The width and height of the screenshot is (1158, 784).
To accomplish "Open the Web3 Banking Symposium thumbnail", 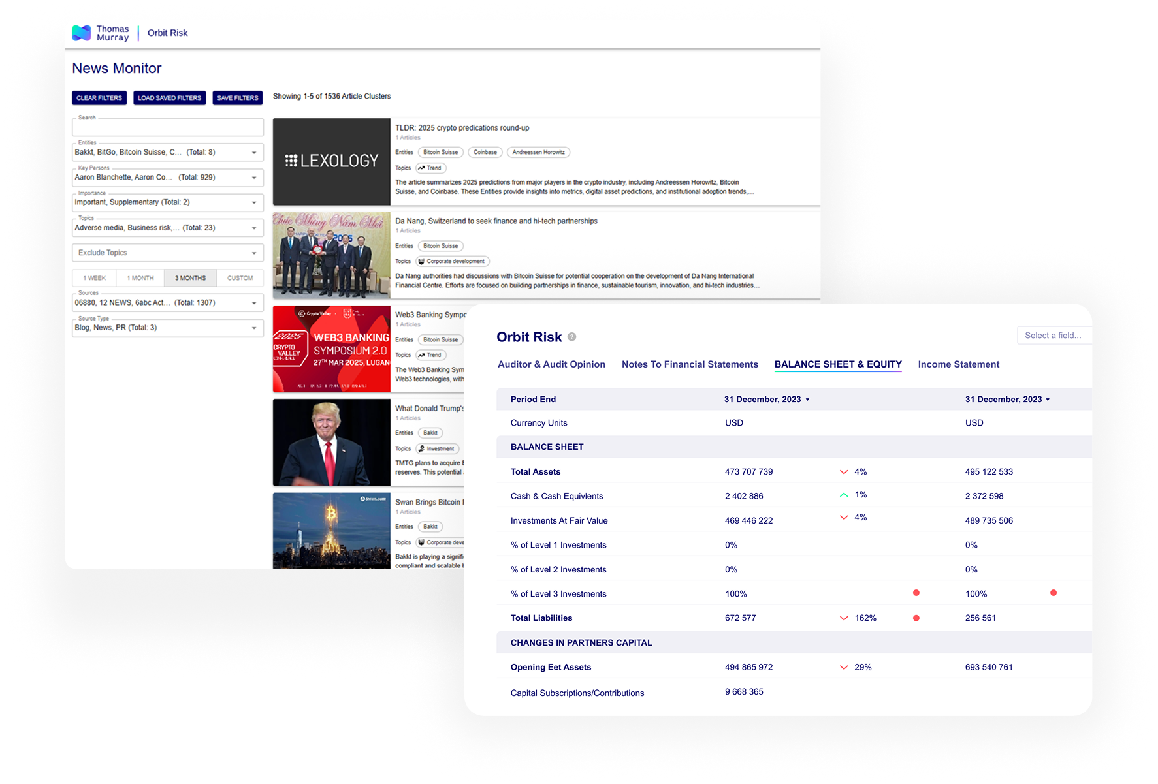I will [x=332, y=349].
